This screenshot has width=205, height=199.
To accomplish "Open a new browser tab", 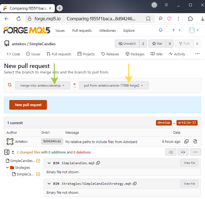I will coord(59,8).
